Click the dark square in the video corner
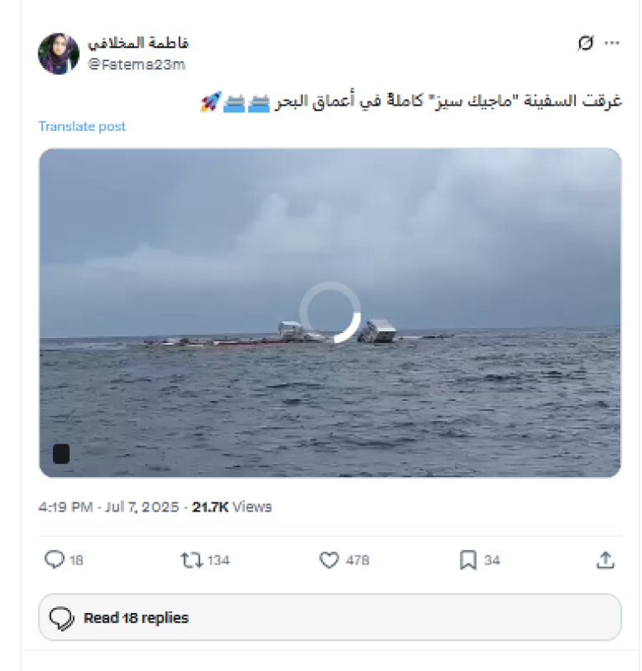Image resolution: width=642 pixels, height=671 pixels. pyautogui.click(x=61, y=454)
